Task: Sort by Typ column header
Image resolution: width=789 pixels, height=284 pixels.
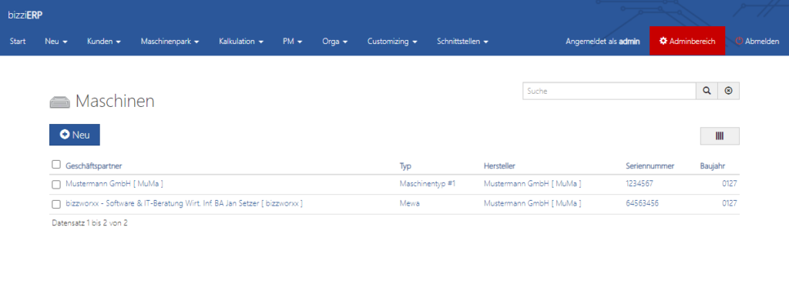Action: coord(405,165)
